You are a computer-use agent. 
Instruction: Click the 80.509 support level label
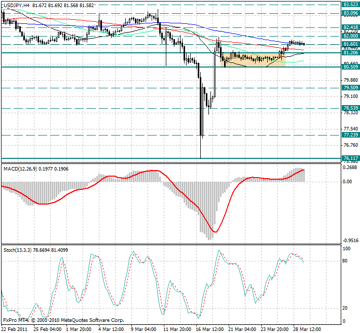[x=350, y=67]
